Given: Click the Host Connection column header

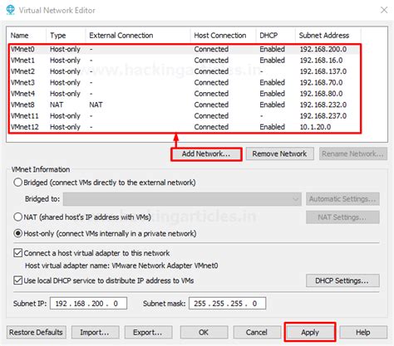Looking at the screenshot, I should (x=223, y=36).
